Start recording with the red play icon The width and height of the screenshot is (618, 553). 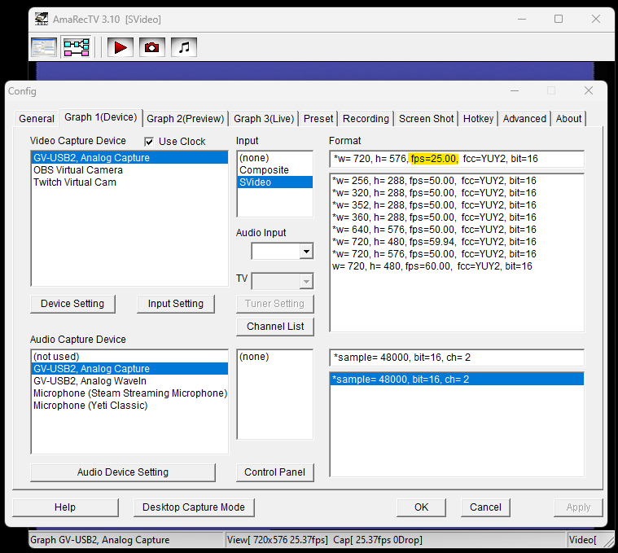point(121,47)
